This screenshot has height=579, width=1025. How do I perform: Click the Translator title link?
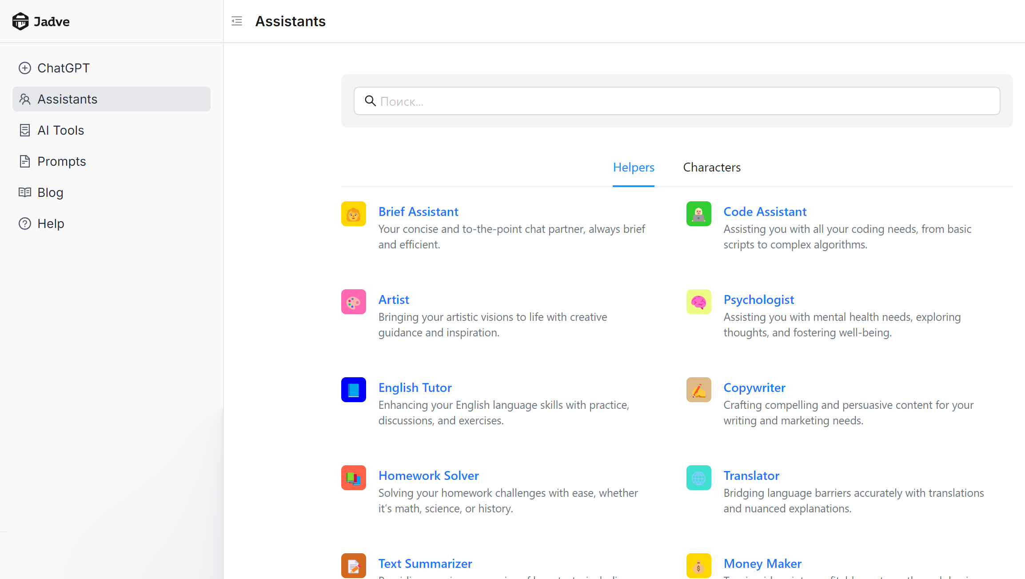(751, 475)
